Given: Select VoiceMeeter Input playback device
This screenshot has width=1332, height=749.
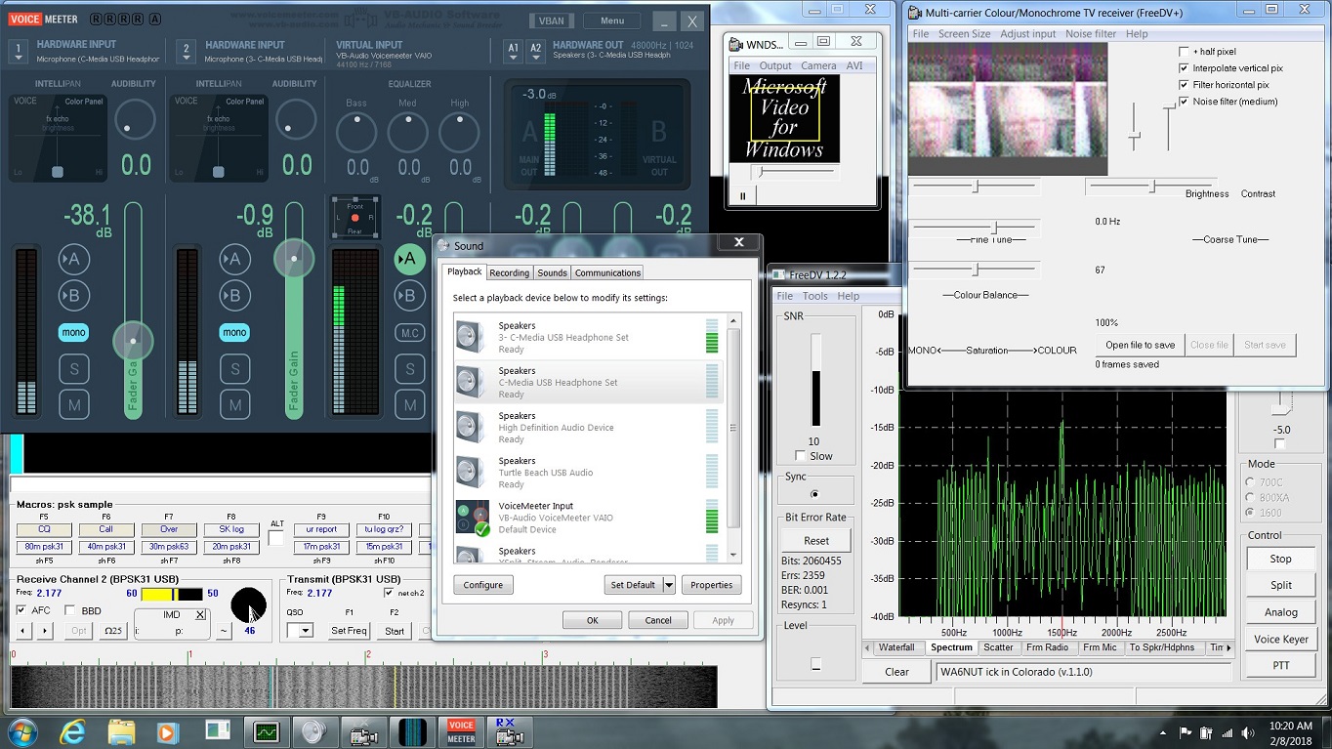Looking at the screenshot, I should 589,518.
